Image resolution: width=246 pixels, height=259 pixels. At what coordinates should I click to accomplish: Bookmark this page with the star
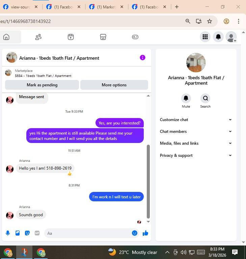coord(210,21)
